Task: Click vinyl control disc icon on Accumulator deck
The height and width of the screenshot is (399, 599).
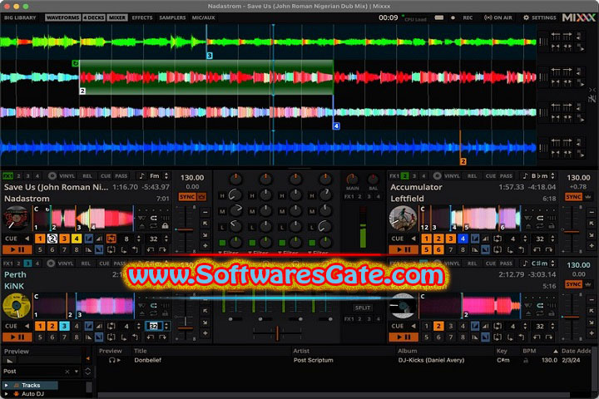Action: click(x=437, y=175)
